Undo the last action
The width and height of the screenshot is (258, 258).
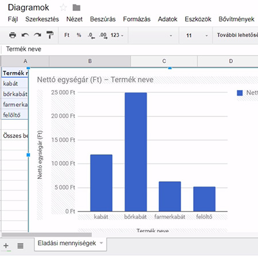(25, 35)
